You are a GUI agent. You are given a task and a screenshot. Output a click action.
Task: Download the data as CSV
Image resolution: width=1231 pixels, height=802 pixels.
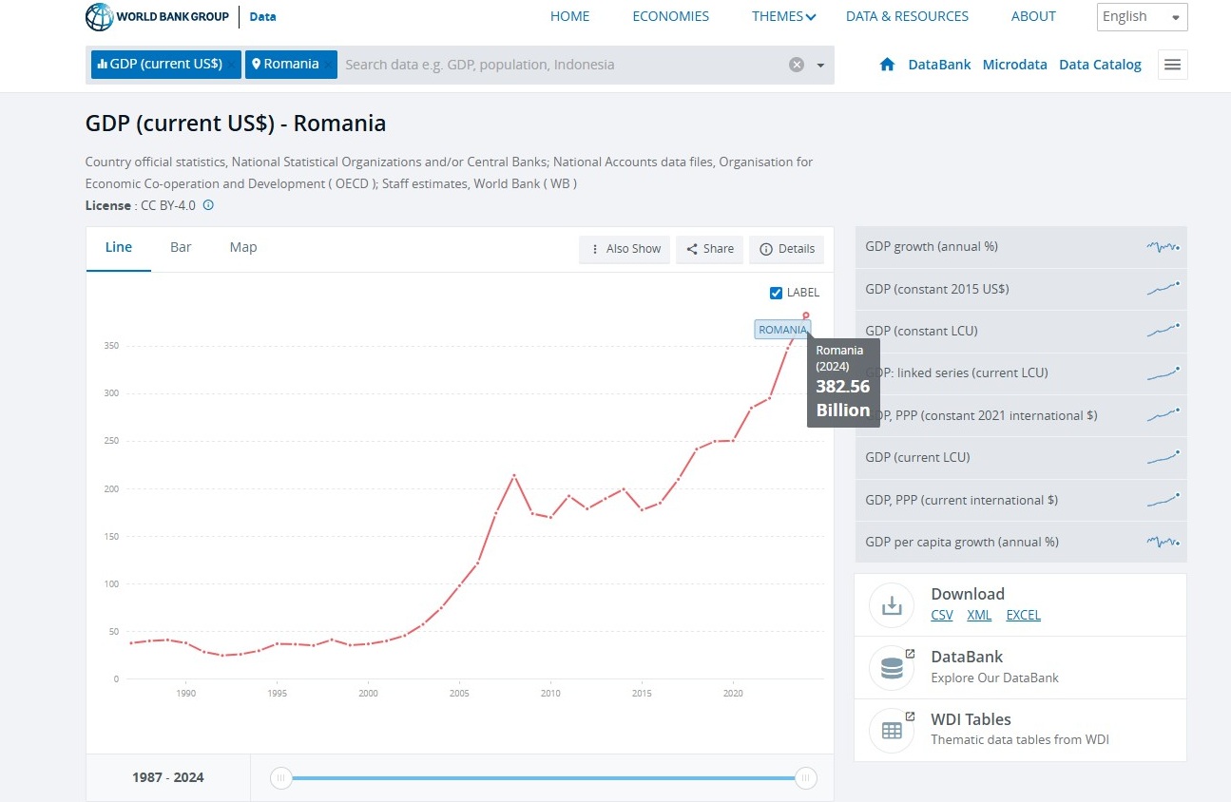click(x=941, y=615)
